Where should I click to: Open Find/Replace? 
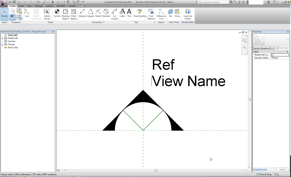[x=151, y=13]
